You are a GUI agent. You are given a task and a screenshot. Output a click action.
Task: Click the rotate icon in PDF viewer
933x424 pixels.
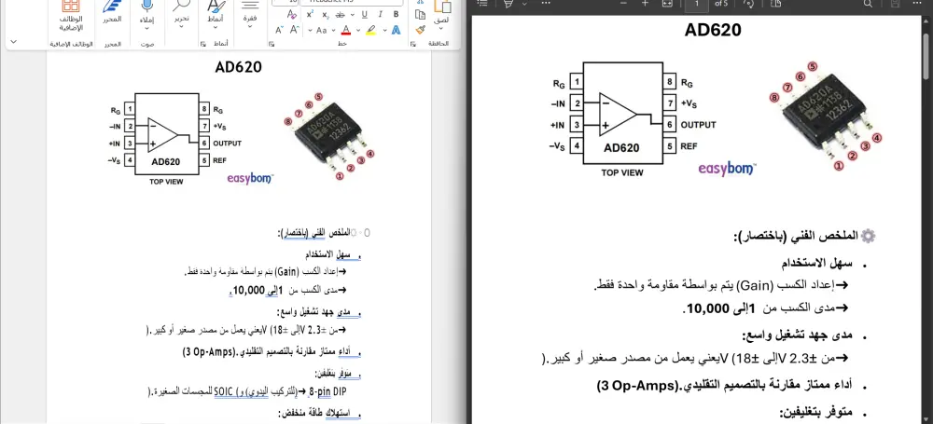coord(749,4)
